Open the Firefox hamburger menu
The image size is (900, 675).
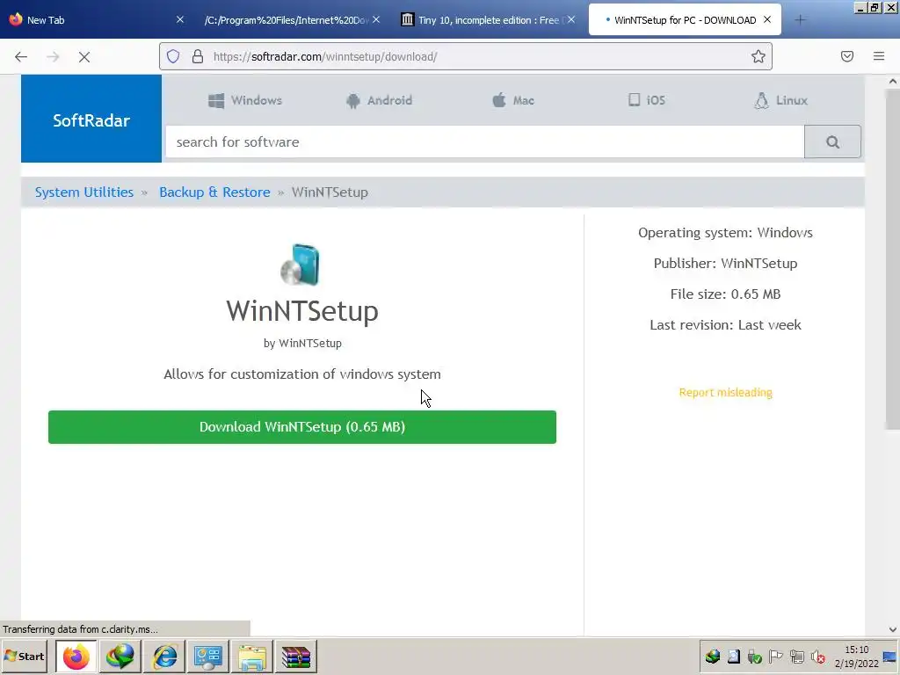point(879,56)
